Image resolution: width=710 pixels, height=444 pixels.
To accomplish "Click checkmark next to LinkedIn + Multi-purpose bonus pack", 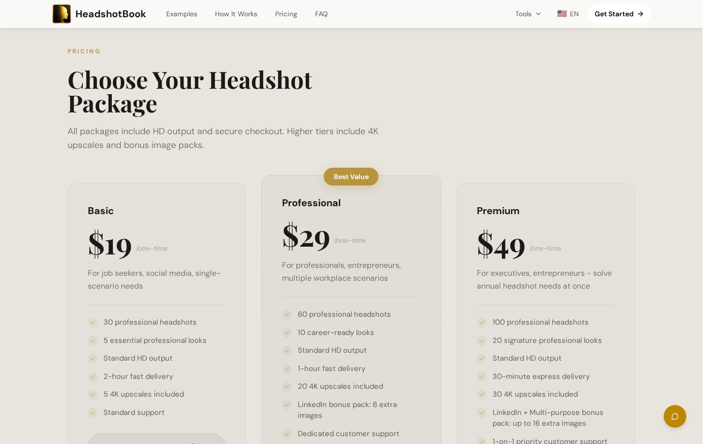I will pos(482,413).
